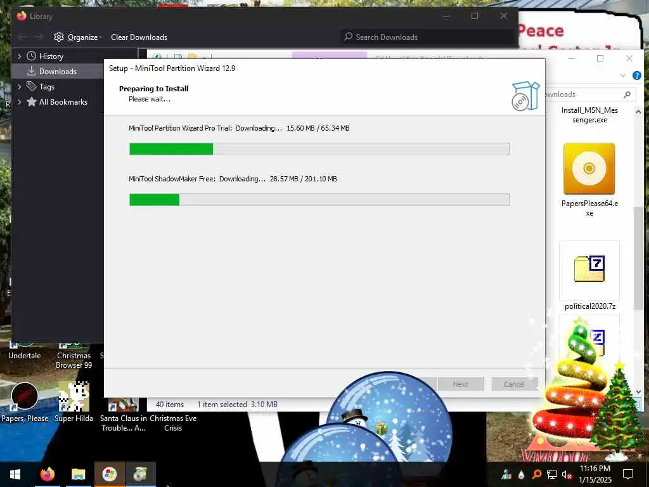This screenshot has height=487, width=649.
Task: Click the people tray icon
Action: tap(506, 474)
